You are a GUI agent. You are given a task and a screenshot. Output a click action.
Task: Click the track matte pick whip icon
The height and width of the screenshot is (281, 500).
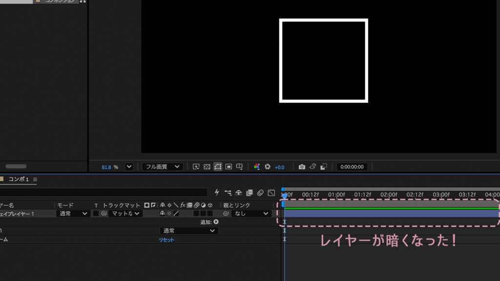click(104, 214)
